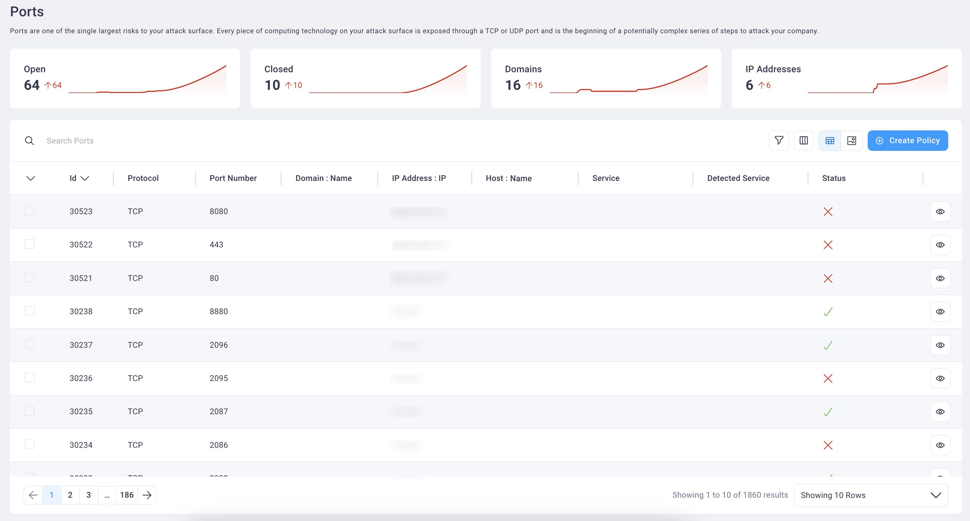Go to page 3
This screenshot has width=970, height=521.
pyautogui.click(x=89, y=495)
